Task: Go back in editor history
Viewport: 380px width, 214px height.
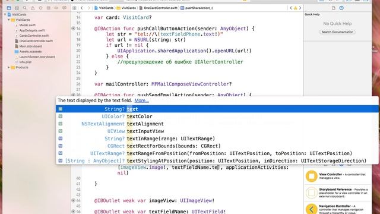Action: point(82,8)
